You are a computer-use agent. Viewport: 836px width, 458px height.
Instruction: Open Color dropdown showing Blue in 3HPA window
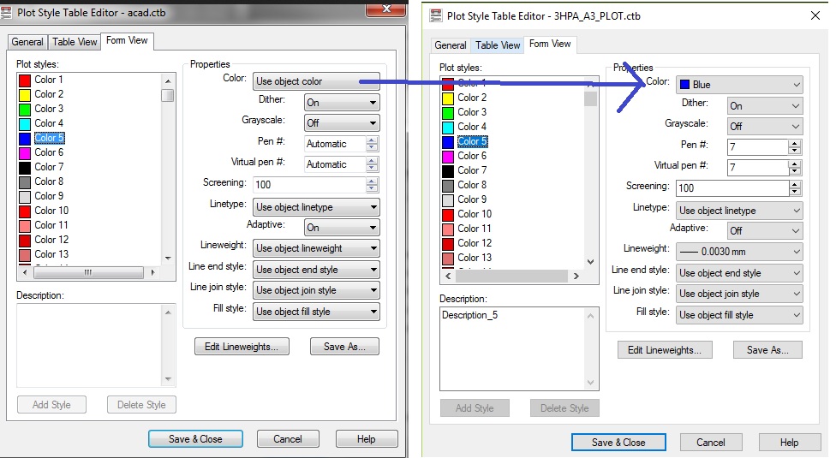(739, 85)
